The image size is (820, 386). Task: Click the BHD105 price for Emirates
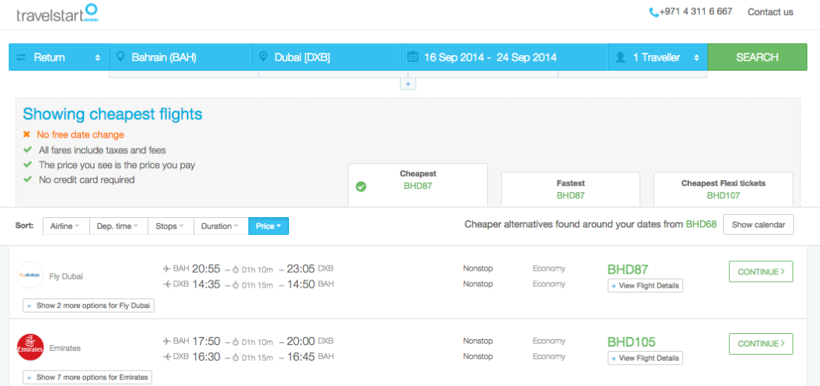point(632,342)
